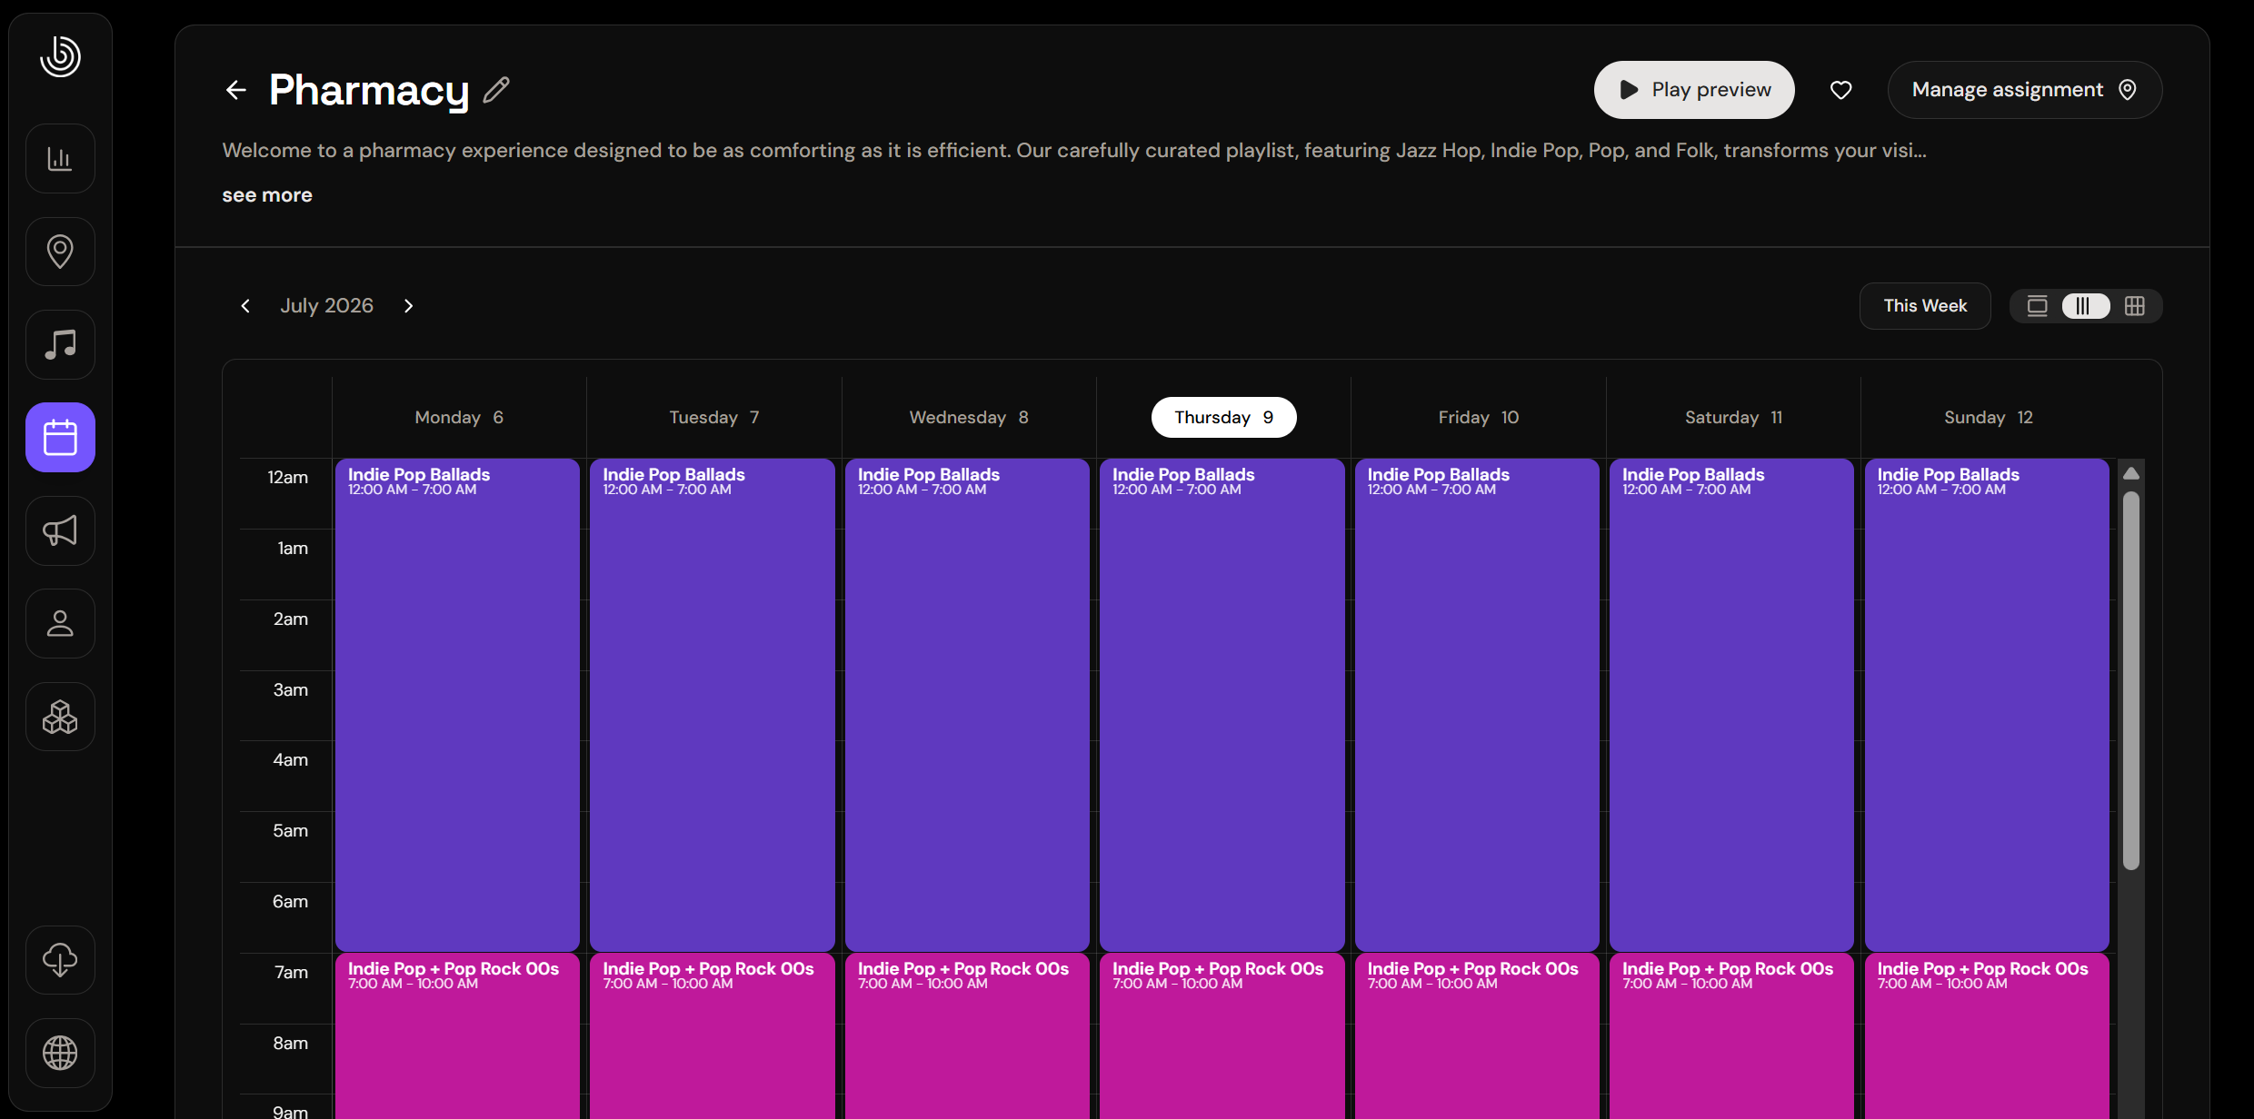Open Thursday's Indie Pop Ballads block

[x=1222, y=705]
